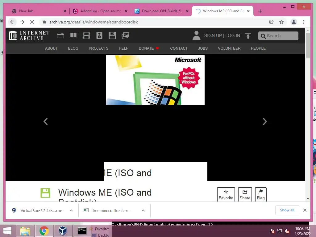Screen dimensions: 316x237
Task: Click the Chrome taskbar icon
Action: pyautogui.click(x=44, y=231)
